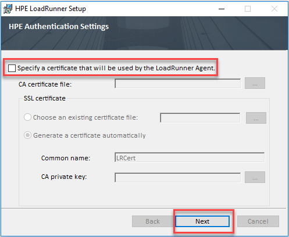Click the HPE LoadRunner Setup installer icon
The width and height of the screenshot is (289, 237).
(8, 9)
